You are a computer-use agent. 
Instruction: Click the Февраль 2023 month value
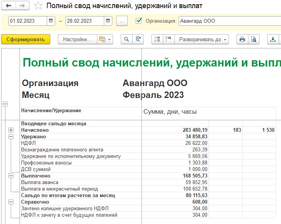153,95
